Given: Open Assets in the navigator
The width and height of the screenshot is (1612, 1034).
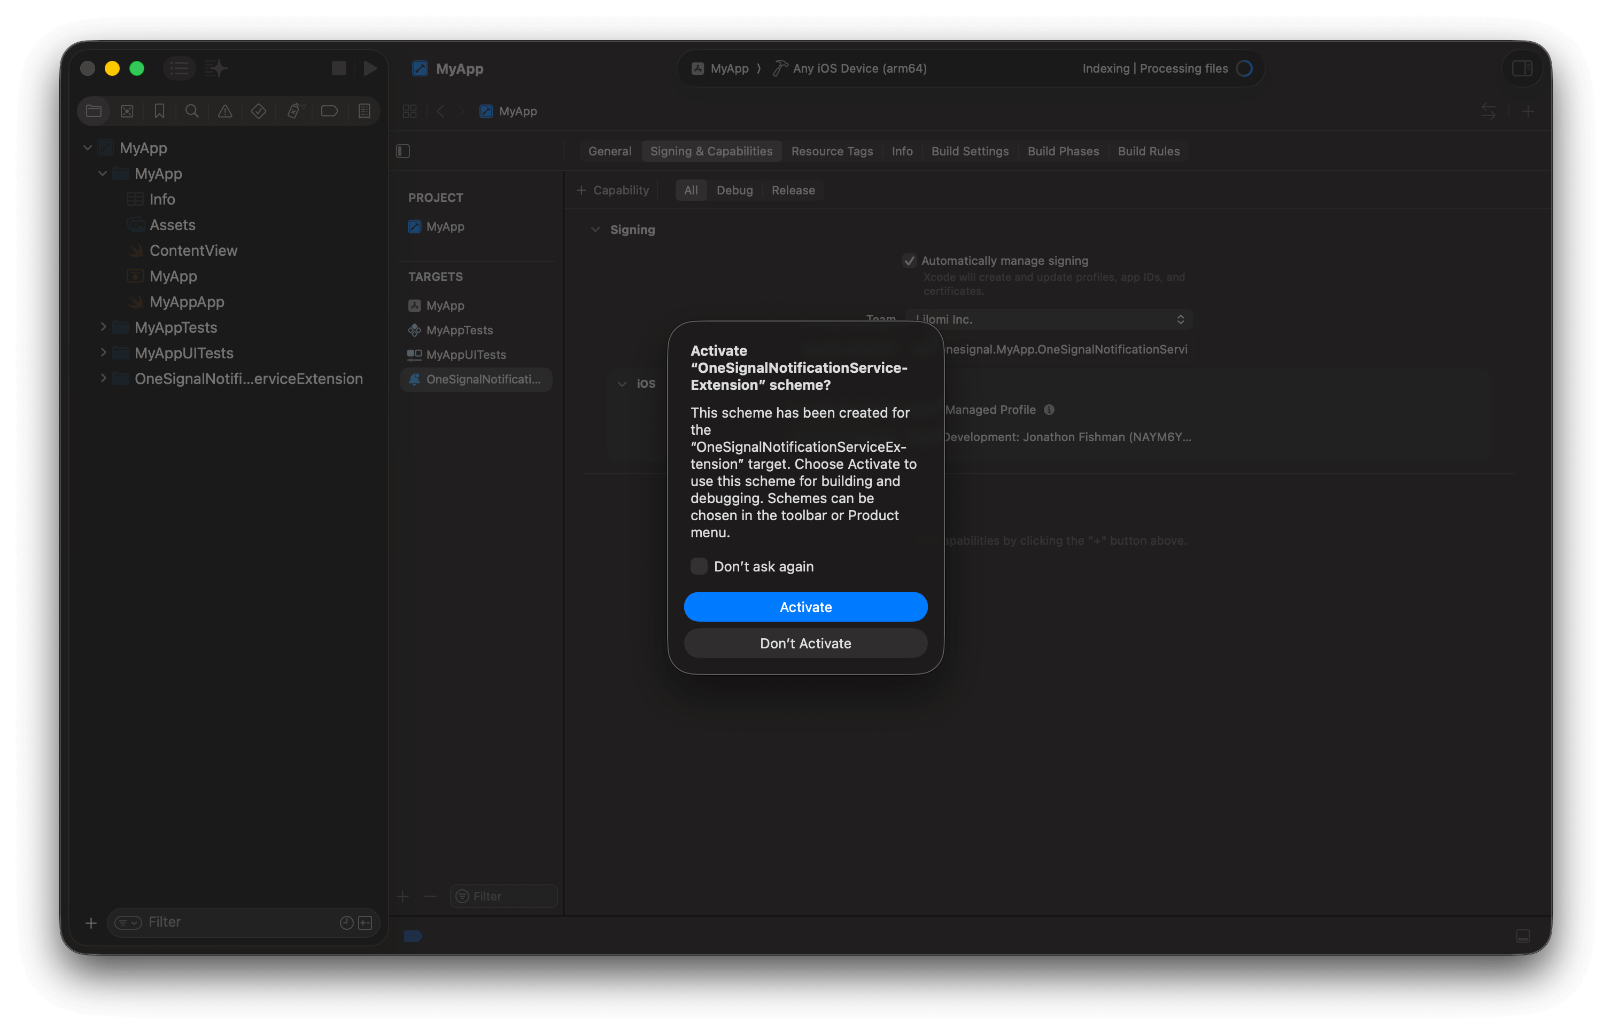Looking at the screenshot, I should click(x=172, y=225).
